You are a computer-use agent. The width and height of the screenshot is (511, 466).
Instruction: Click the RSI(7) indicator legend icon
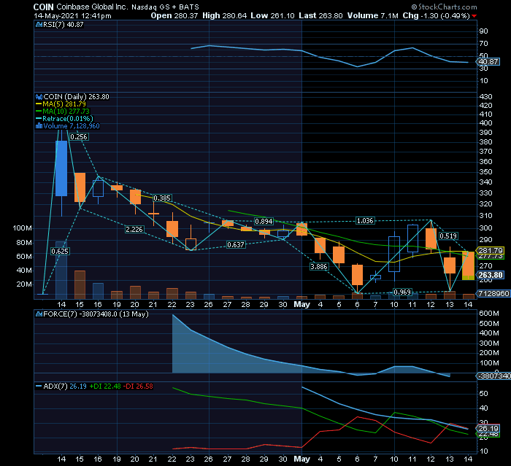[x=39, y=24]
